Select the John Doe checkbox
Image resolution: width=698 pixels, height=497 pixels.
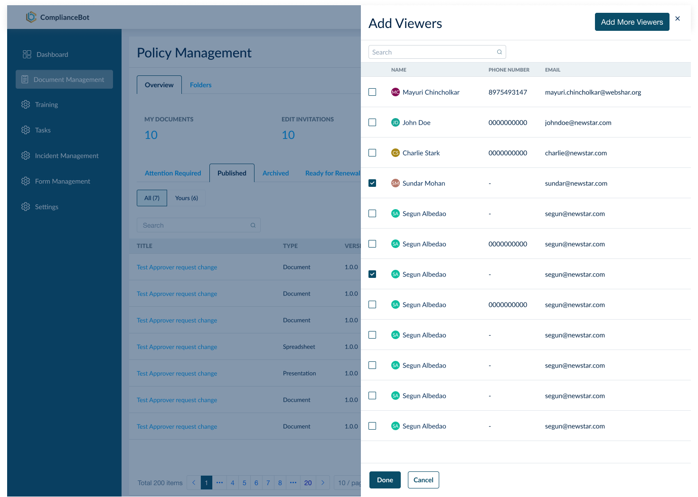pos(372,122)
